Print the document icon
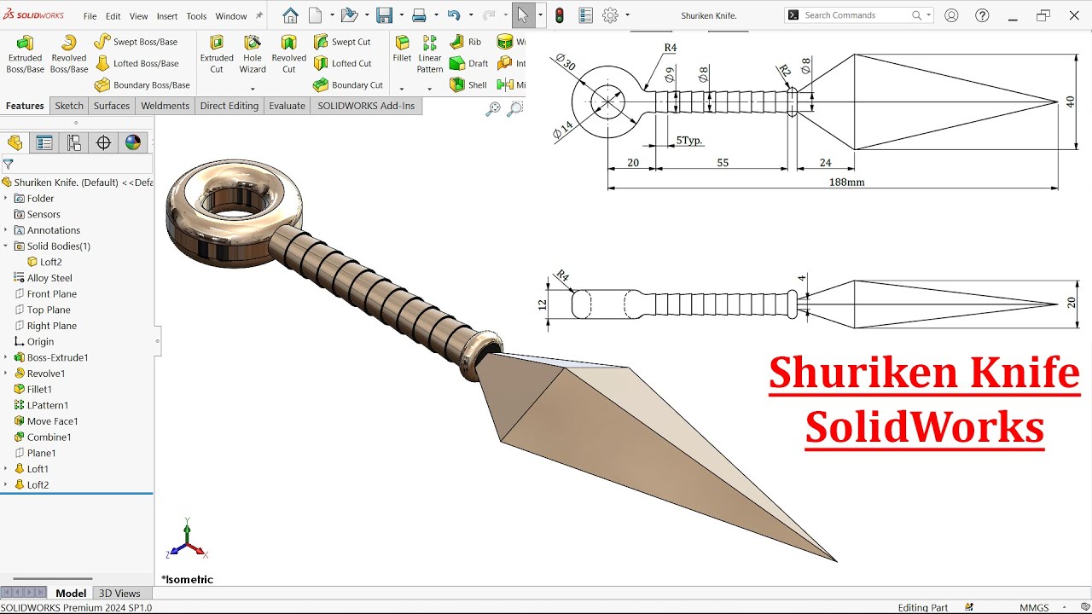 [419, 15]
